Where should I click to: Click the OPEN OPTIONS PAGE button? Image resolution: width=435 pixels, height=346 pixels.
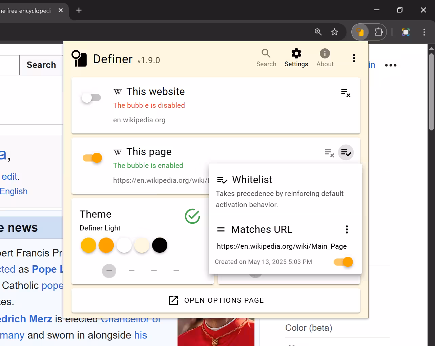(216, 300)
